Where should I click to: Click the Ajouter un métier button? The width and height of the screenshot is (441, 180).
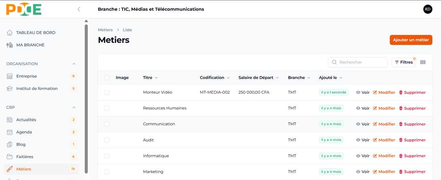[x=411, y=40]
